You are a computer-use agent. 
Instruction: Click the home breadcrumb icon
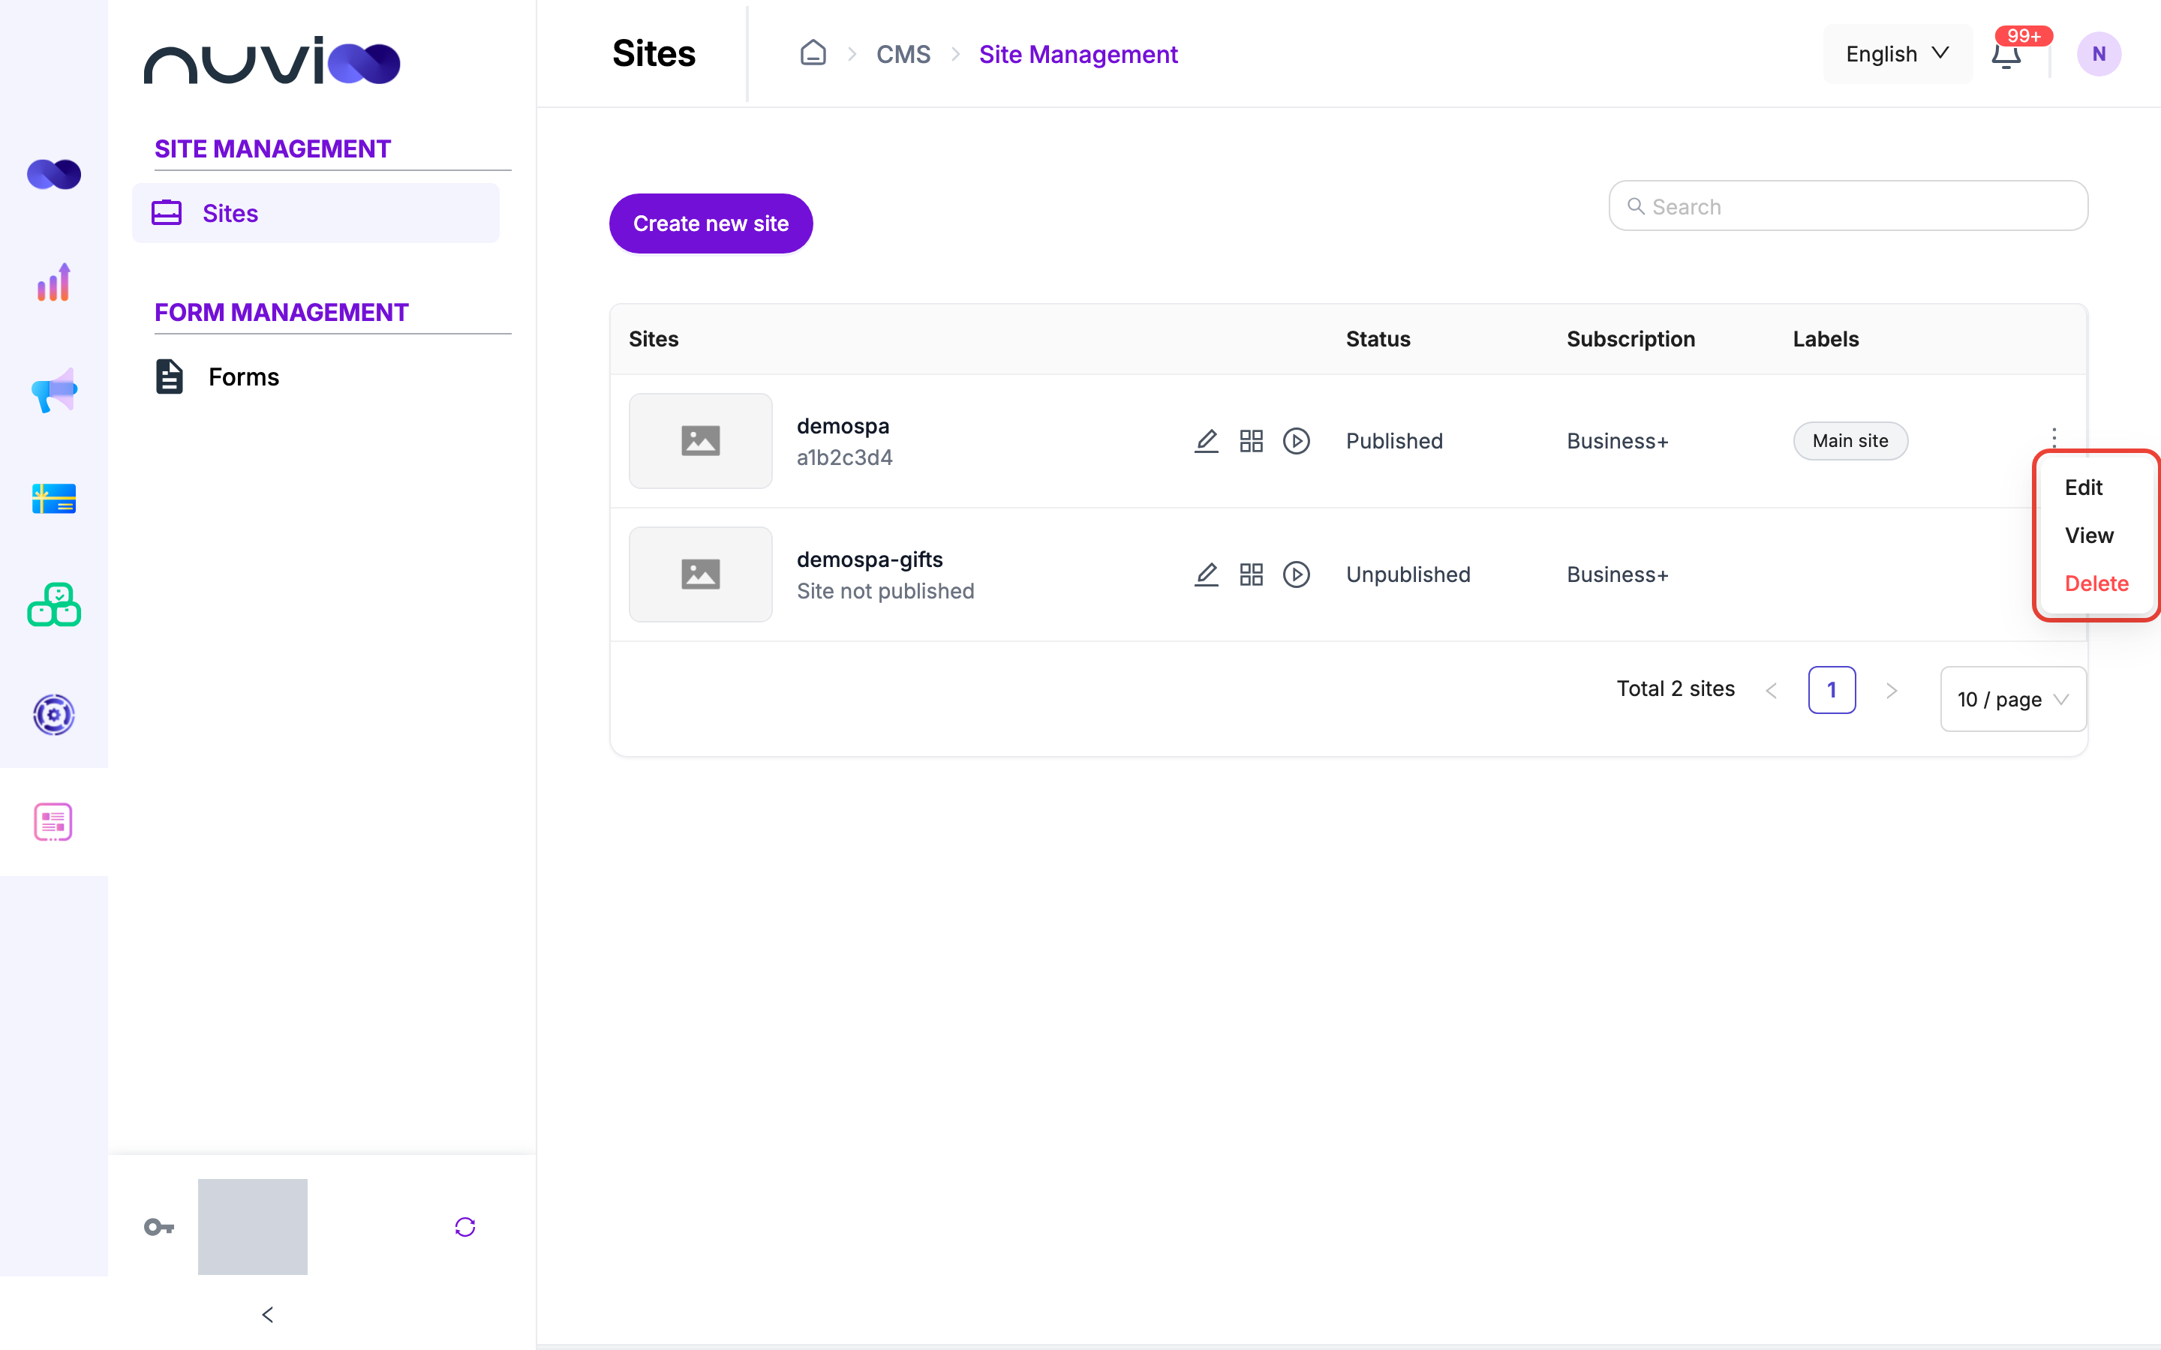[x=813, y=53]
